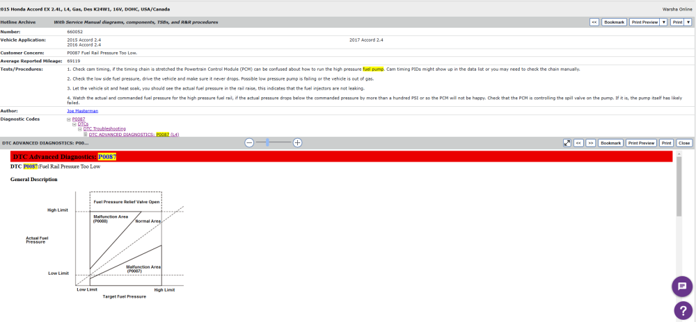Click the zoom in plus icon
Viewport: 696px width, 322px height.
pyautogui.click(x=297, y=142)
